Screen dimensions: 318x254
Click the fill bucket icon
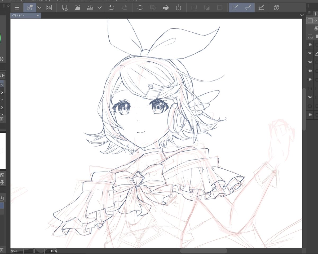click(166, 8)
